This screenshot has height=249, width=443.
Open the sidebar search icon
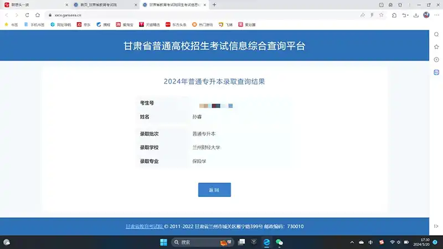[436, 33]
